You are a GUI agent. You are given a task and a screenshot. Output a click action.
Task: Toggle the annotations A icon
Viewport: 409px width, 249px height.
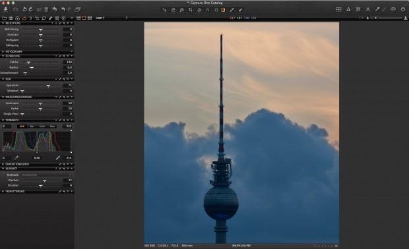tap(368, 10)
